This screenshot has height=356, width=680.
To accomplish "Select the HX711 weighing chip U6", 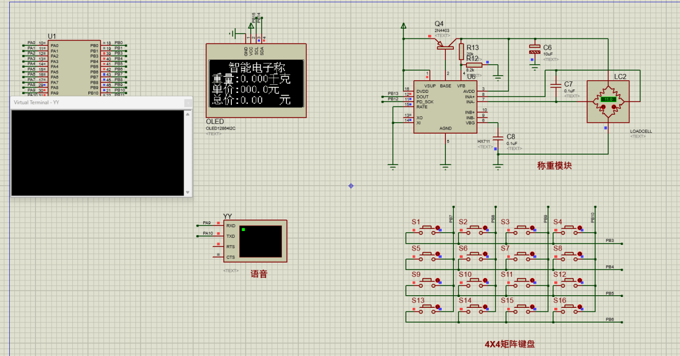I will click(x=446, y=106).
